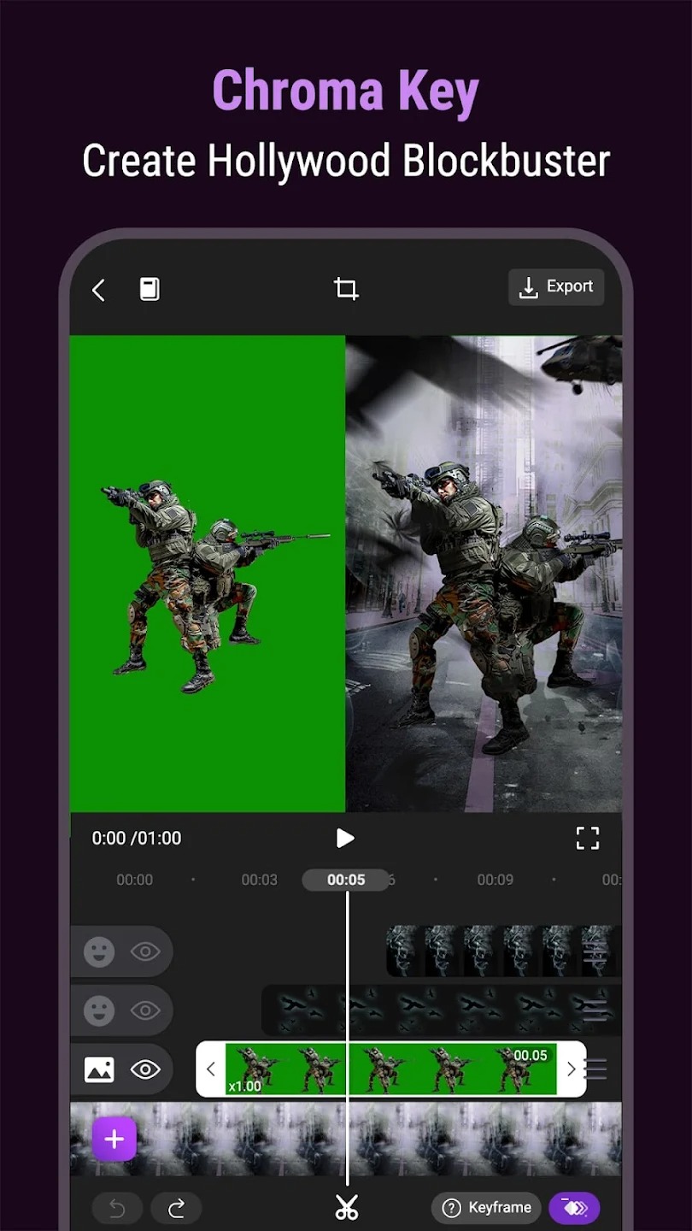This screenshot has width=692, height=1231.
Task: Click left trim handle of green clip
Action: [x=211, y=1069]
